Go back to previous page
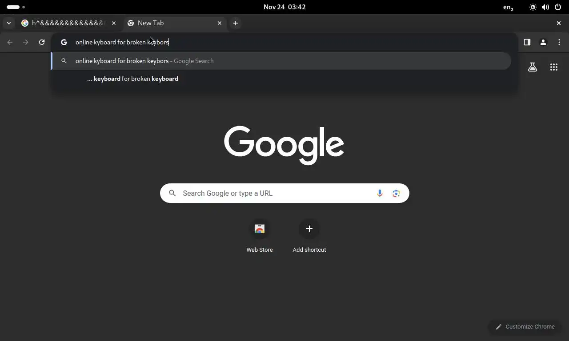Image resolution: width=569 pixels, height=341 pixels. [x=10, y=42]
